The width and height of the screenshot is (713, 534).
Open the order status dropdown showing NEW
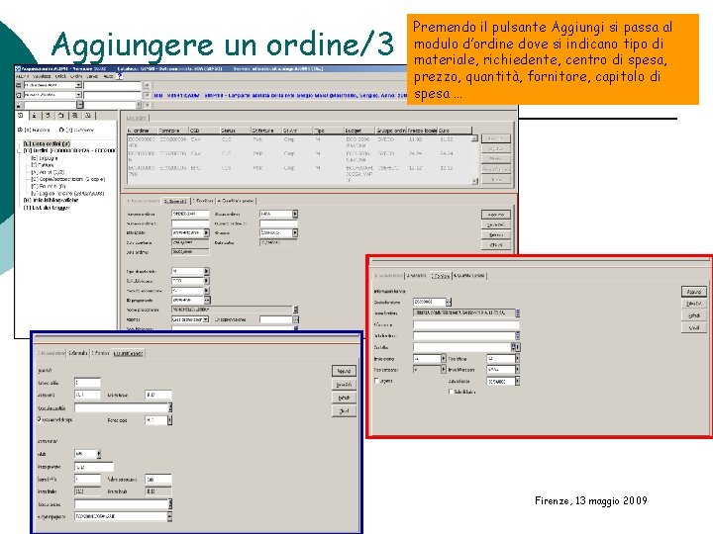click(295, 214)
